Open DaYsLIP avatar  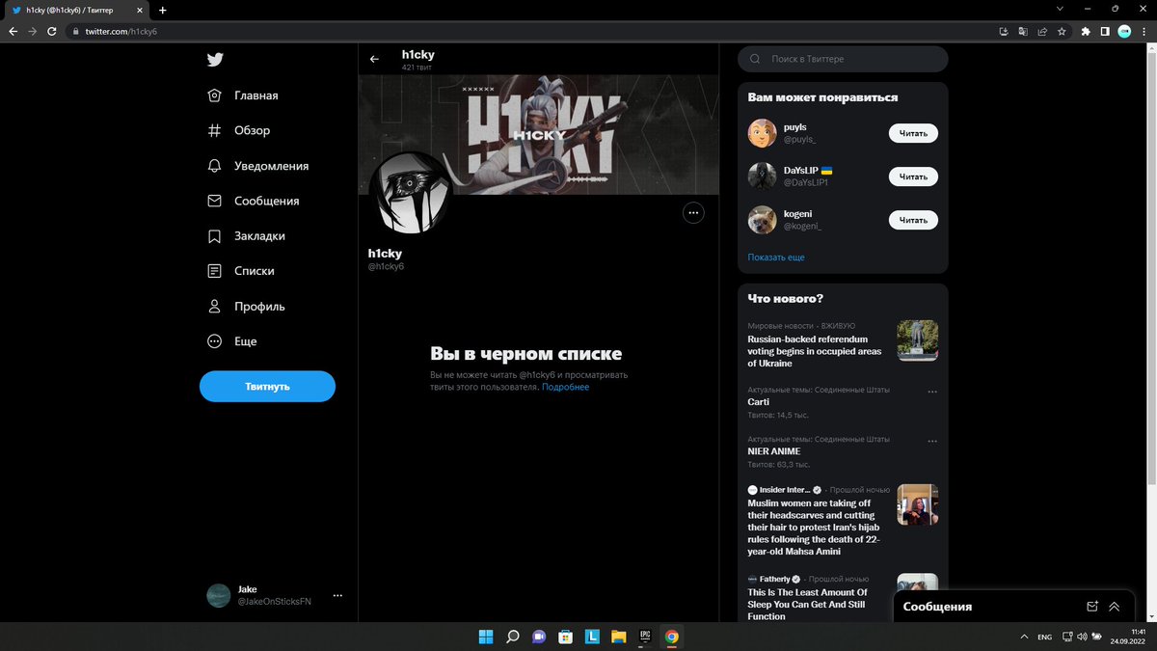click(x=762, y=176)
